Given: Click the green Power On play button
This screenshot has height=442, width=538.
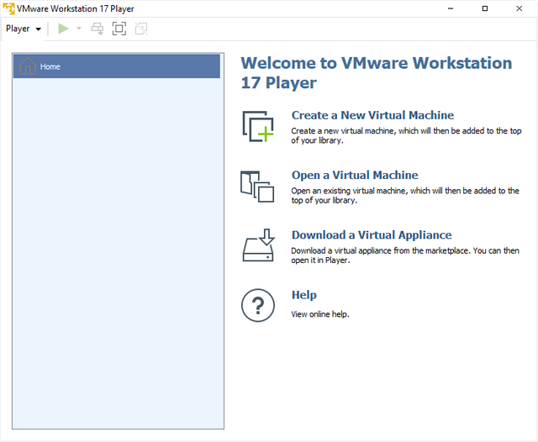Looking at the screenshot, I should click(x=63, y=29).
